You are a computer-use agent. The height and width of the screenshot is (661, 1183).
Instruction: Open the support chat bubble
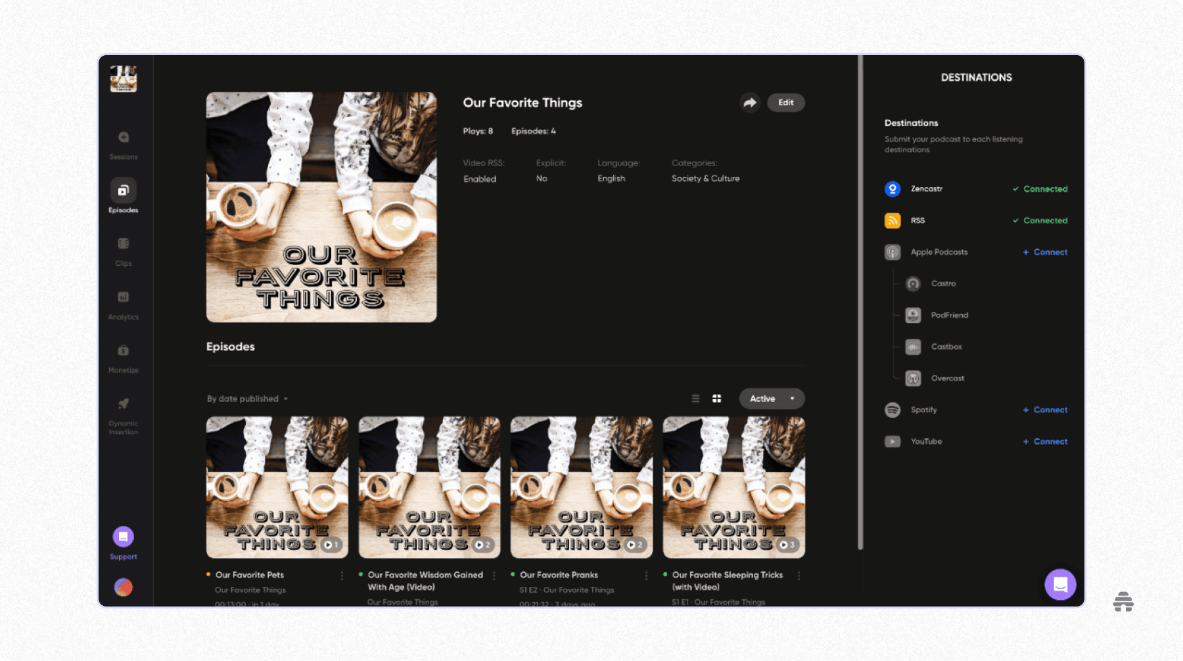pyautogui.click(x=1059, y=584)
